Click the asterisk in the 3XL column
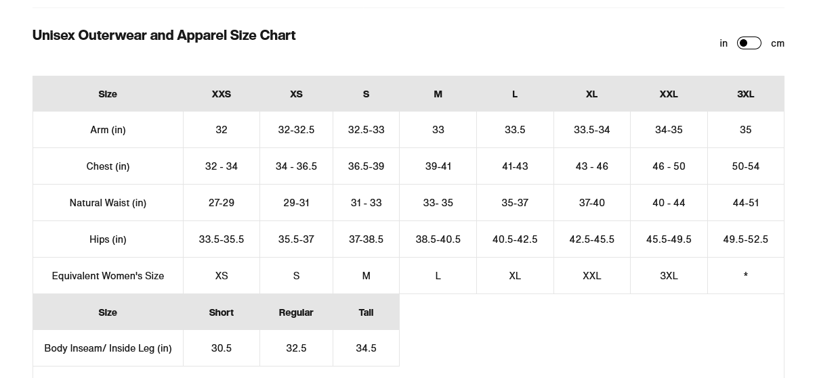Screen dimensions: 817x378 [745, 276]
